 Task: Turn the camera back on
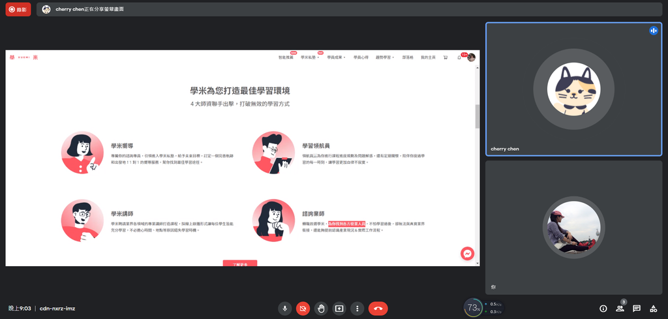(x=303, y=308)
